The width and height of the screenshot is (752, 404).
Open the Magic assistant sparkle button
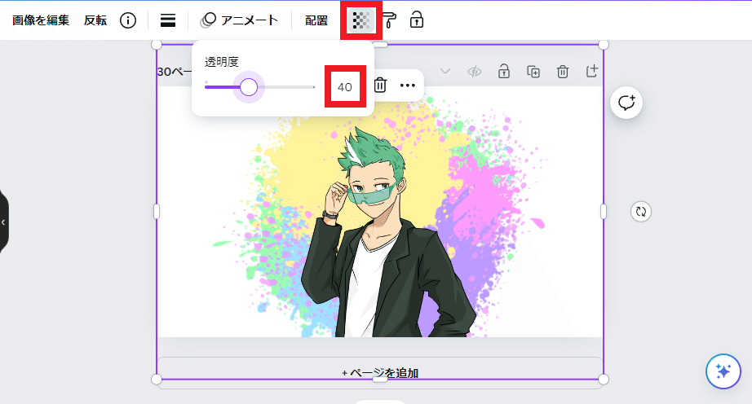[723, 371]
